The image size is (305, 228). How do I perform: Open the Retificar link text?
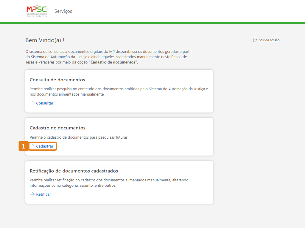pyautogui.click(x=43, y=194)
